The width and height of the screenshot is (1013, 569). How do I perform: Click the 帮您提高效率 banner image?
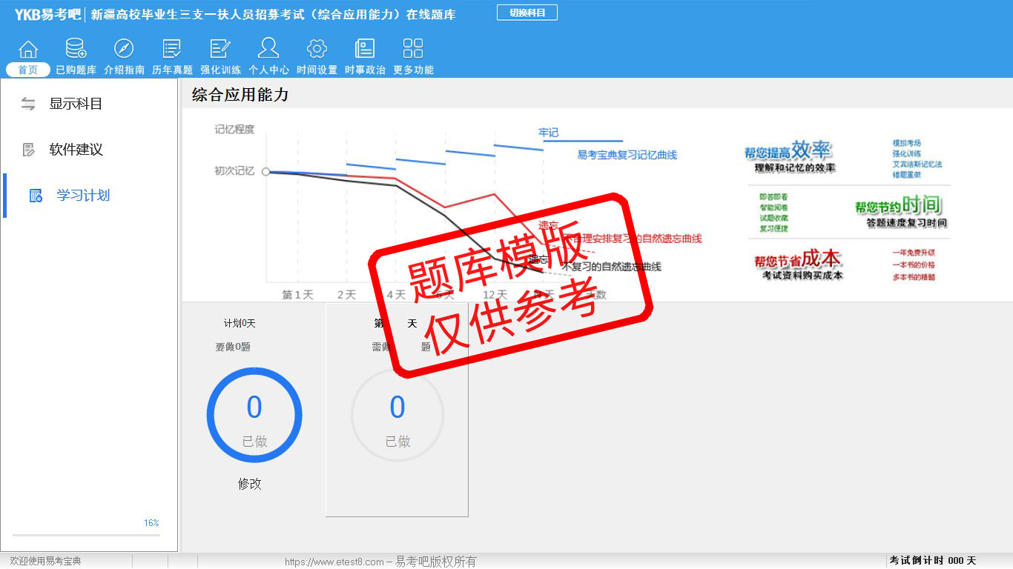(789, 157)
